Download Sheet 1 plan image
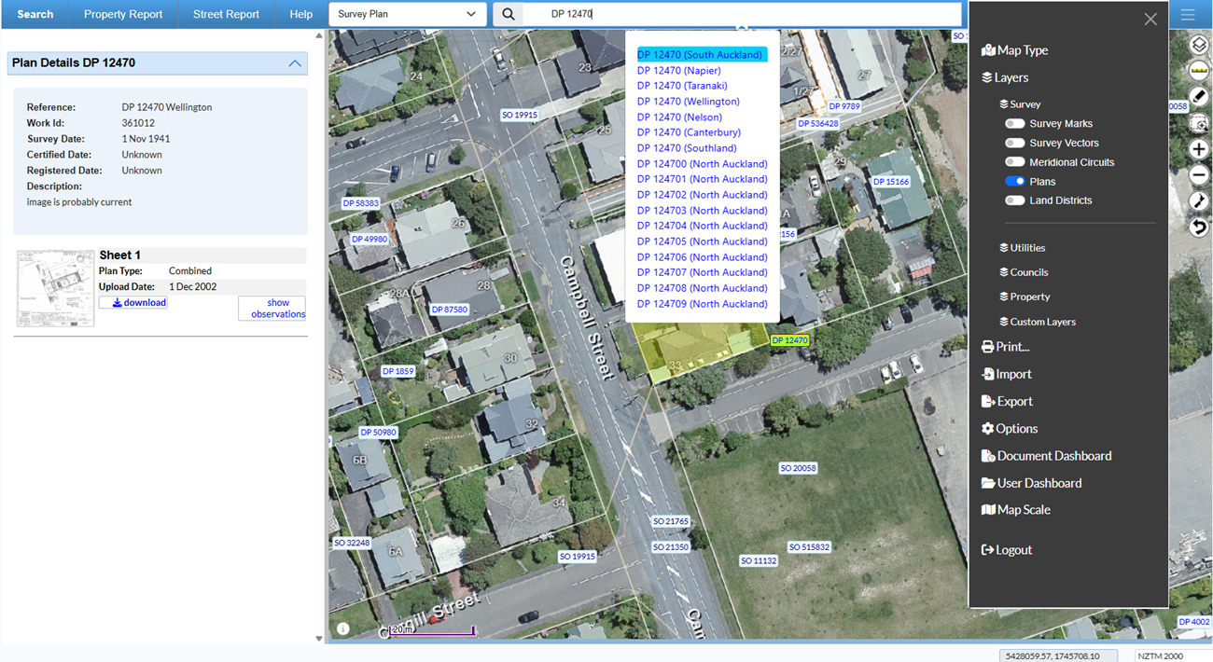 pyautogui.click(x=133, y=303)
